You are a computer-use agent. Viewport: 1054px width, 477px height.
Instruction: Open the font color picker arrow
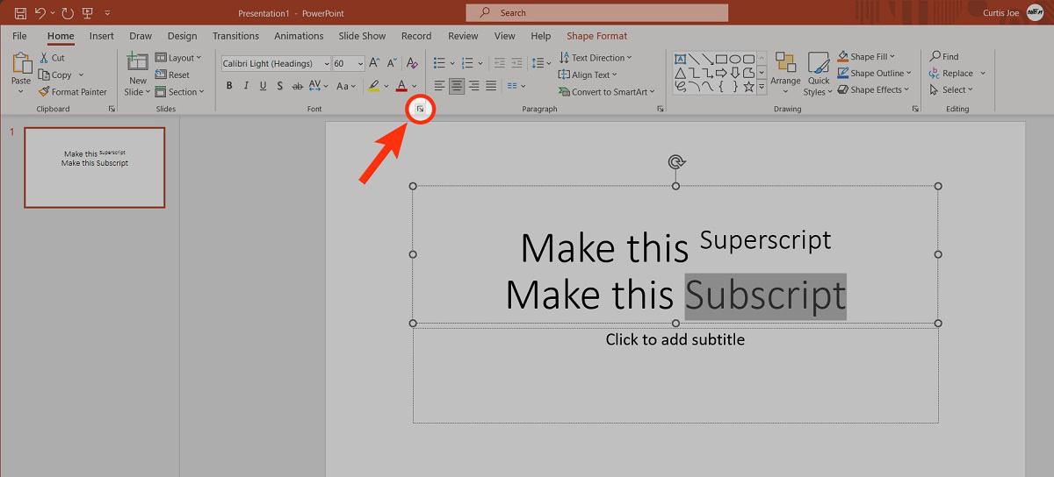pyautogui.click(x=415, y=86)
